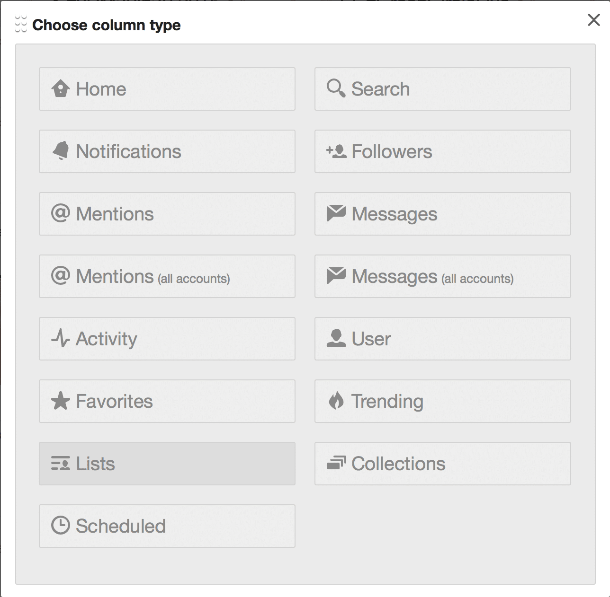
Task: Choose Messages (all accounts) column type
Action: pos(442,276)
